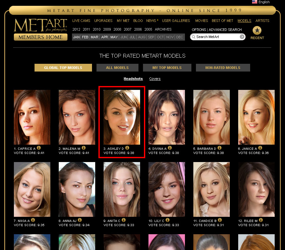285x250 pixels.
Task: Select FEB month
Action: [x=85, y=37]
